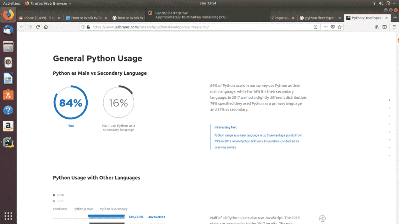Open the JavaScript link in the chart
The image size is (399, 224).
[x=156, y=217]
